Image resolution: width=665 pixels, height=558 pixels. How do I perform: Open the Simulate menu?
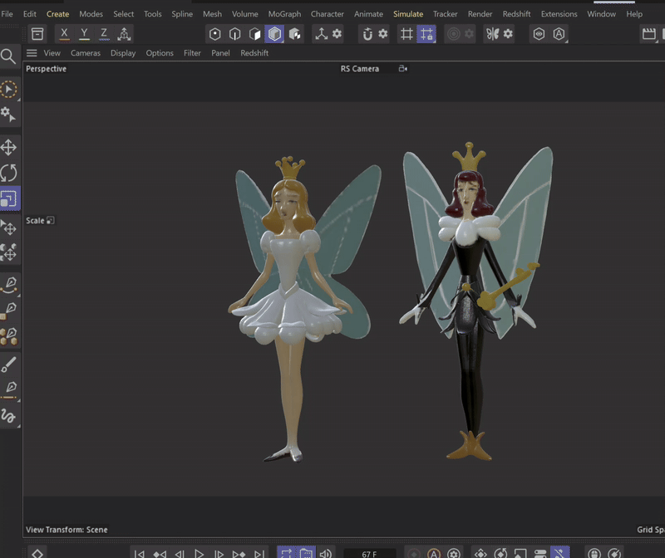pos(408,14)
